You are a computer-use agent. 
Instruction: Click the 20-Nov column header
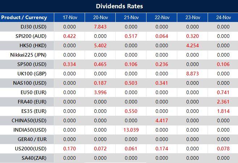(100, 17)
